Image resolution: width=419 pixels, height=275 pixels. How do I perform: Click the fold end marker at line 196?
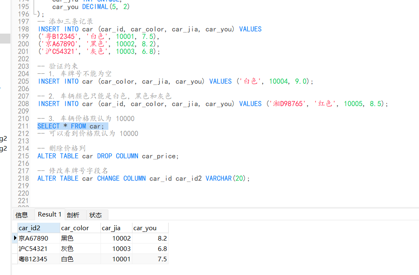coord(35,13)
